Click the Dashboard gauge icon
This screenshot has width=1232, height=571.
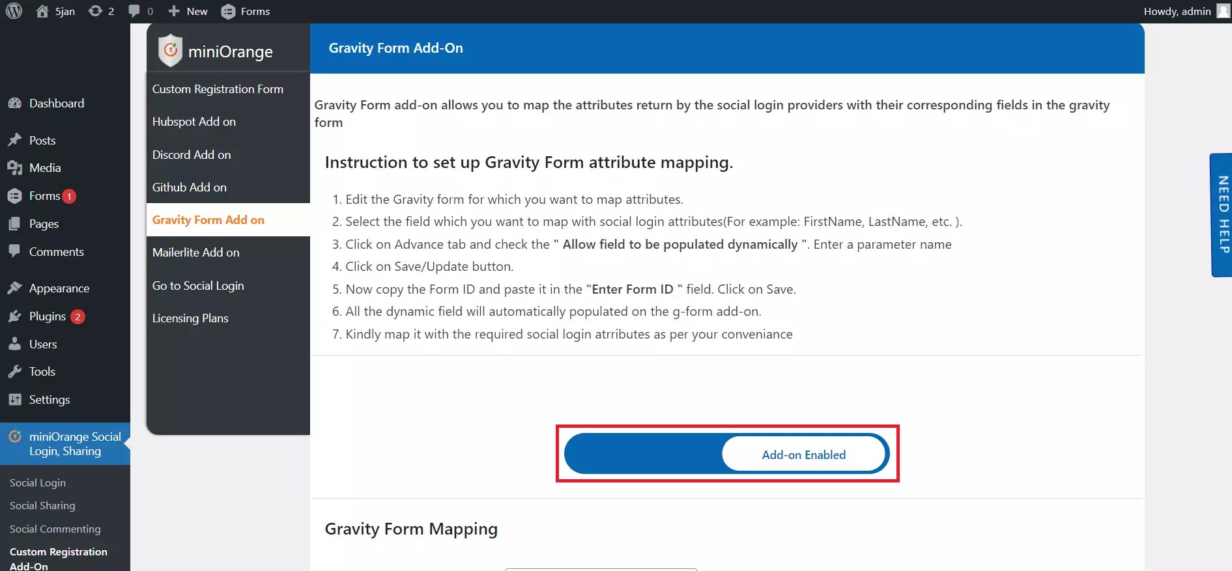[x=15, y=103]
